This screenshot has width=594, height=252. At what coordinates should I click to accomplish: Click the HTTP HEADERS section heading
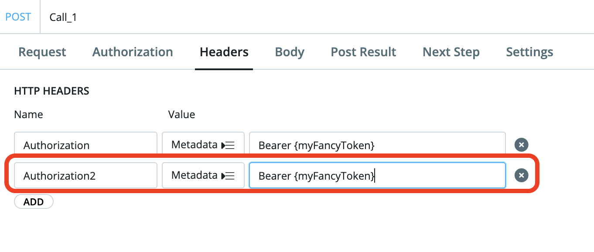tap(51, 91)
